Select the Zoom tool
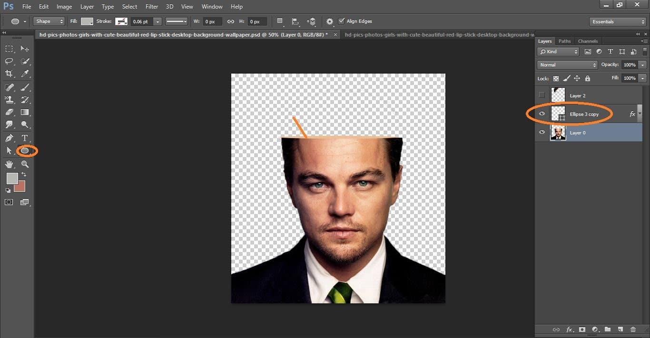 (25, 163)
